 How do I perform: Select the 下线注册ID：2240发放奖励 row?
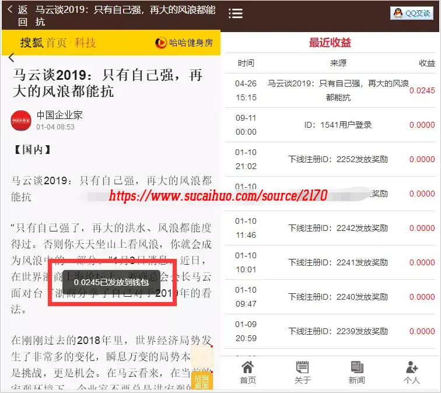point(330,297)
